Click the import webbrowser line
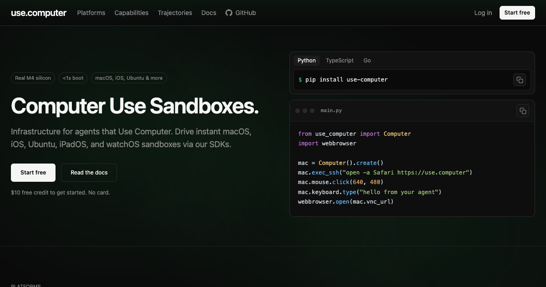This screenshot has width=546, height=287. (327, 143)
